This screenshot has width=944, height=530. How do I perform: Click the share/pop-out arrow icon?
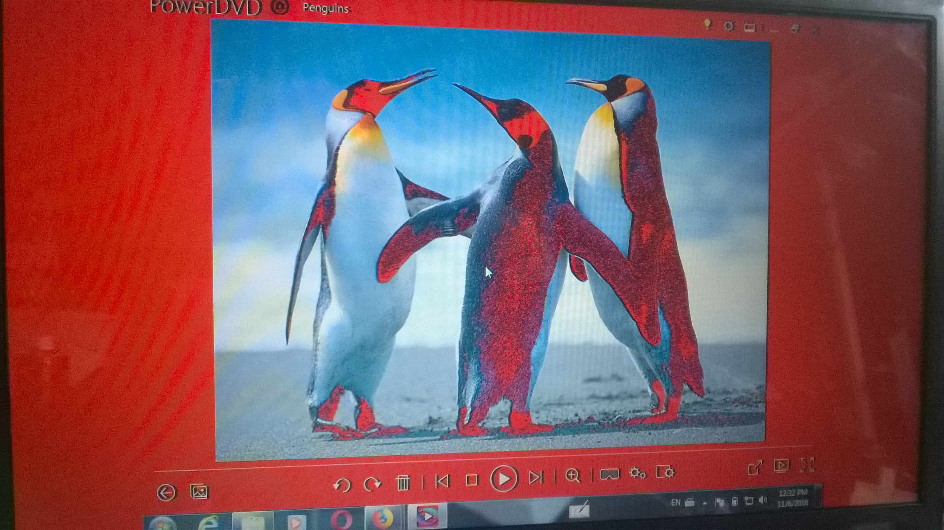pyautogui.click(x=755, y=467)
